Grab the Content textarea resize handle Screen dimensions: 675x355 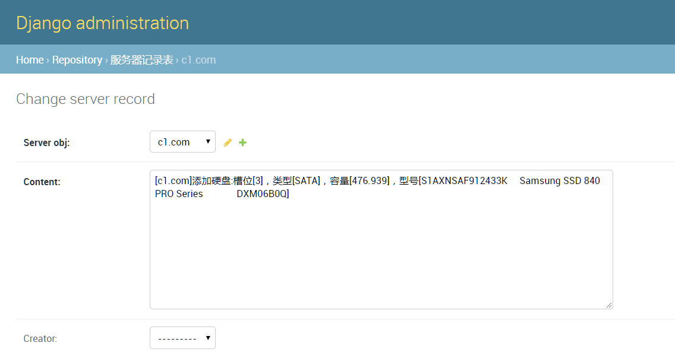[x=608, y=305]
